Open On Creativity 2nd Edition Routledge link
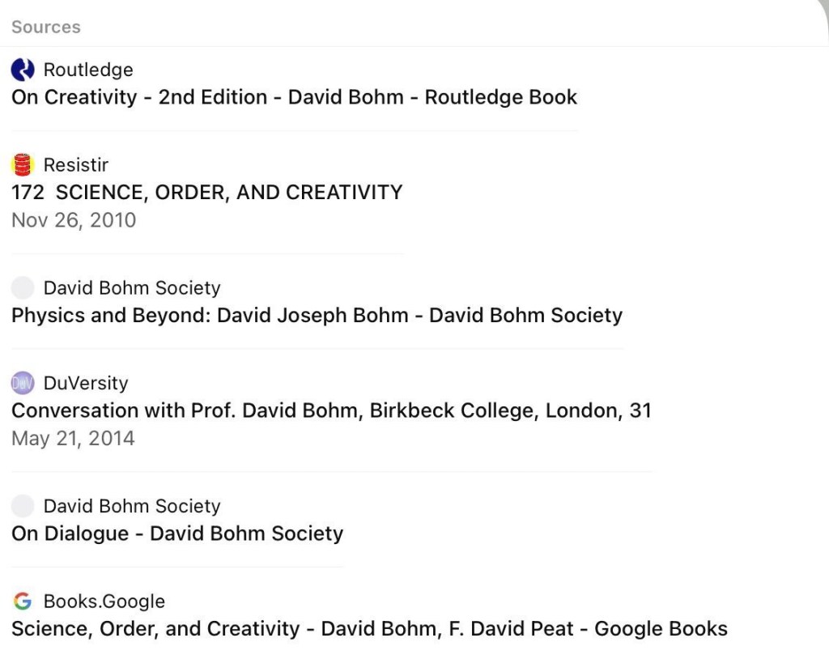 pyautogui.click(x=295, y=97)
